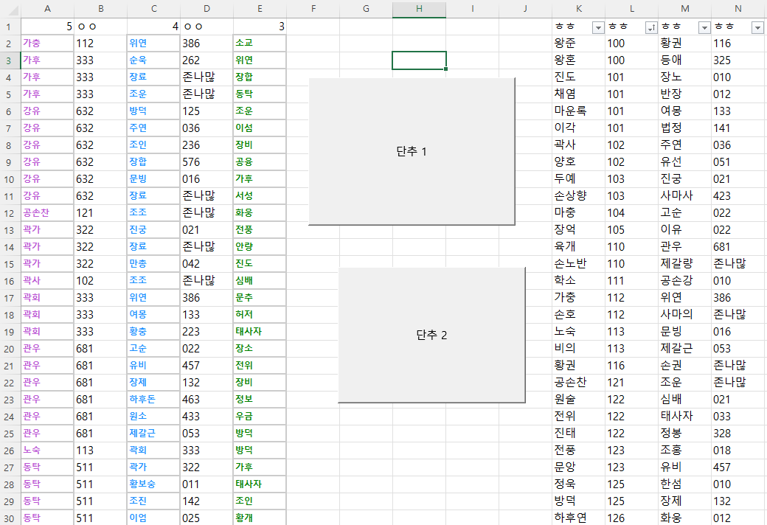This screenshot has width=767, height=525.
Task: Click cell C25 containing 제갈근
Action: (x=153, y=433)
